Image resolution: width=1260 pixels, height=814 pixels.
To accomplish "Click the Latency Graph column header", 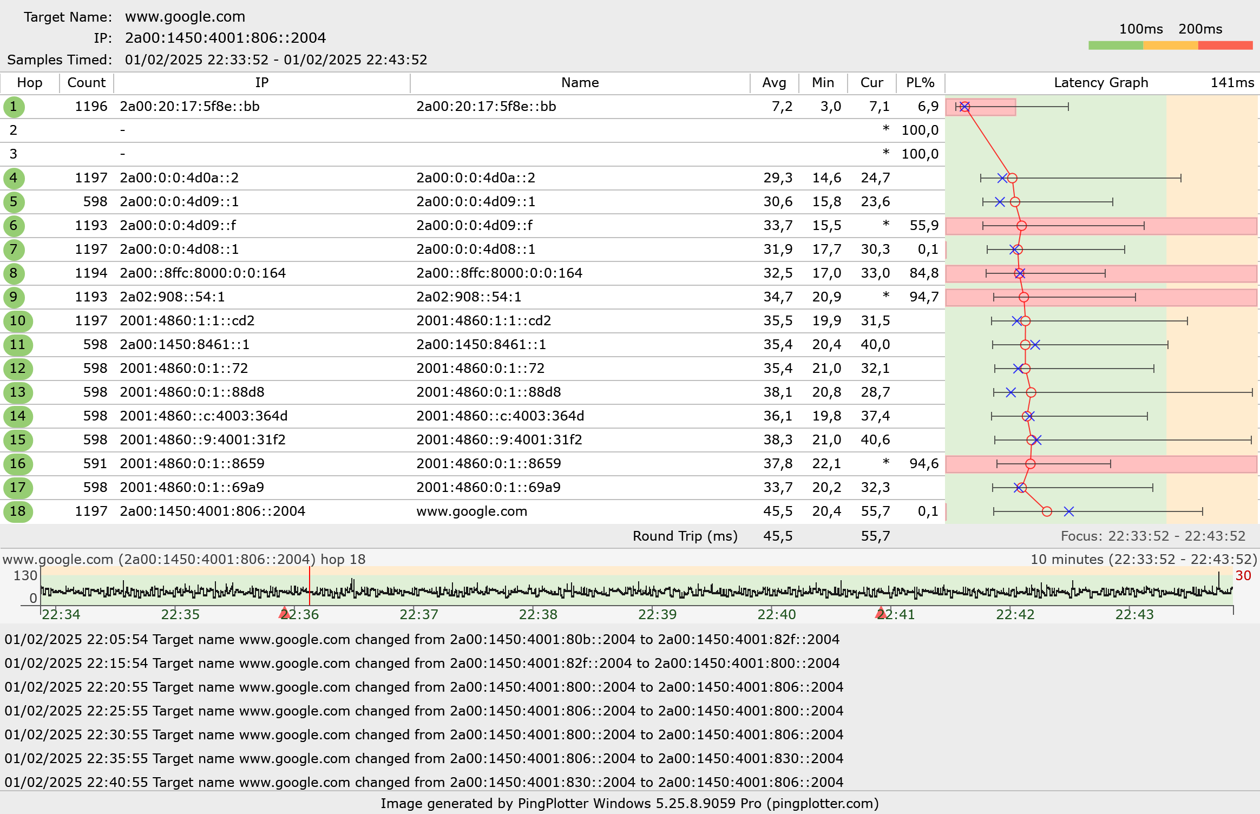I will click(x=1100, y=83).
